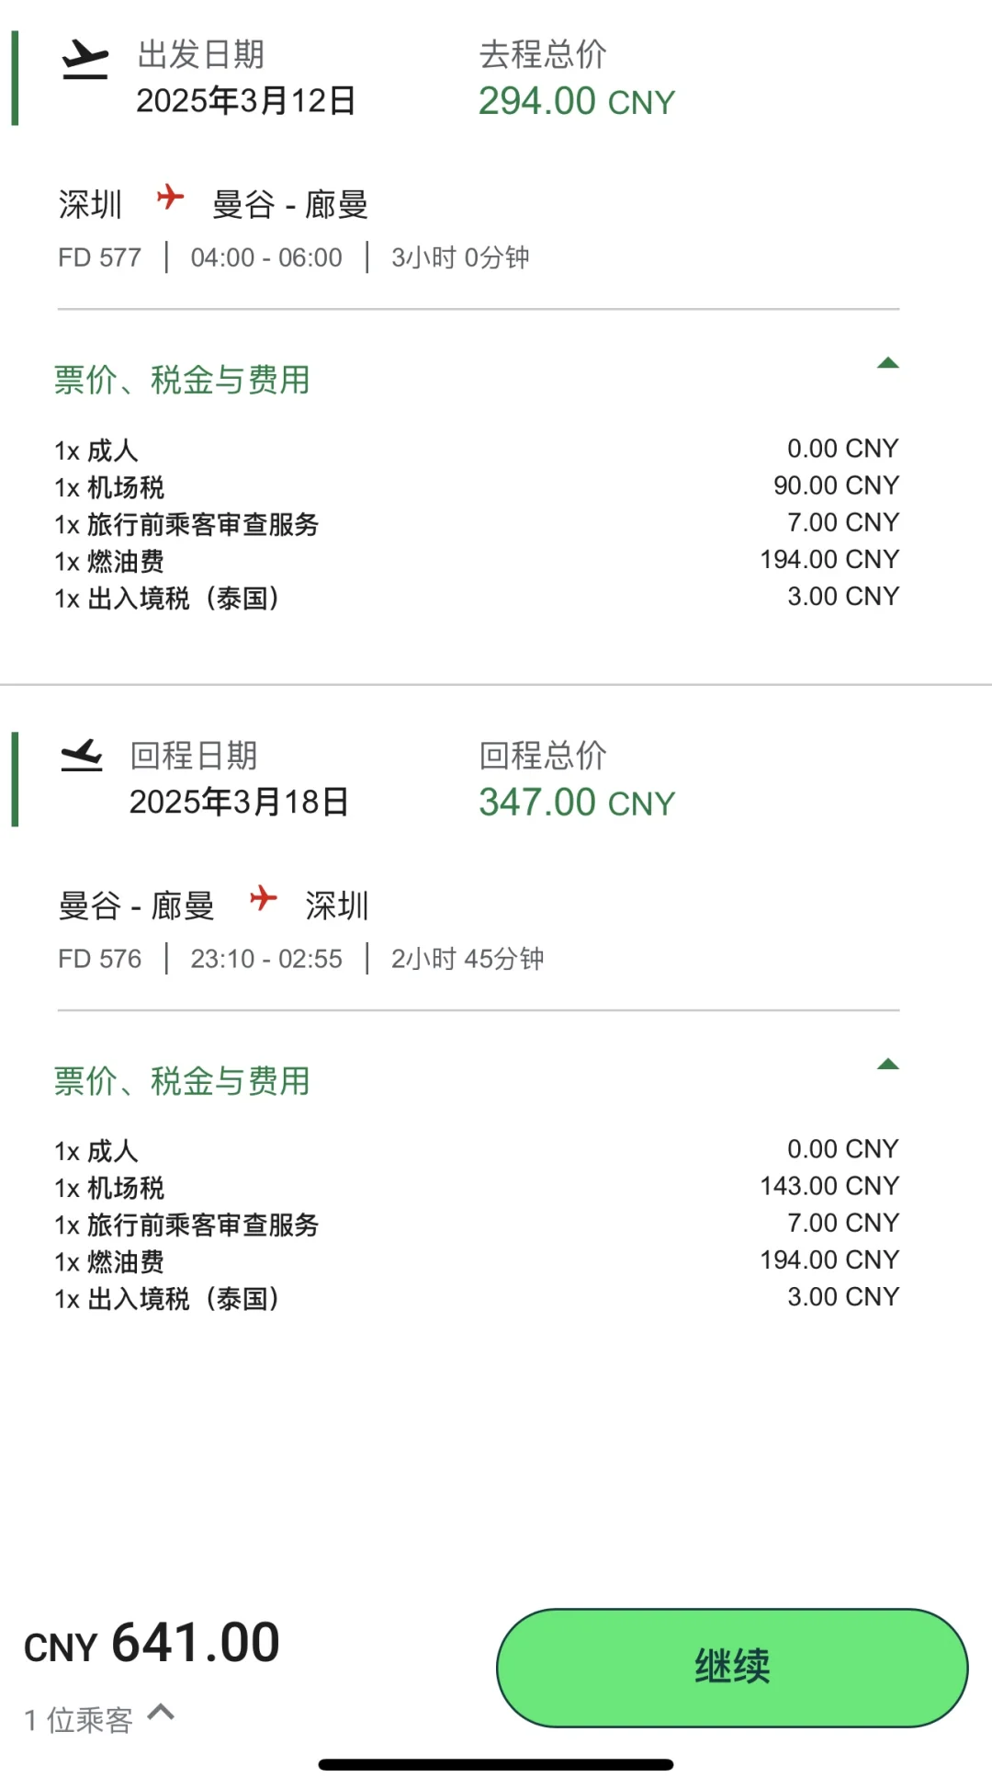Tap flight number FD 576

[99, 959]
